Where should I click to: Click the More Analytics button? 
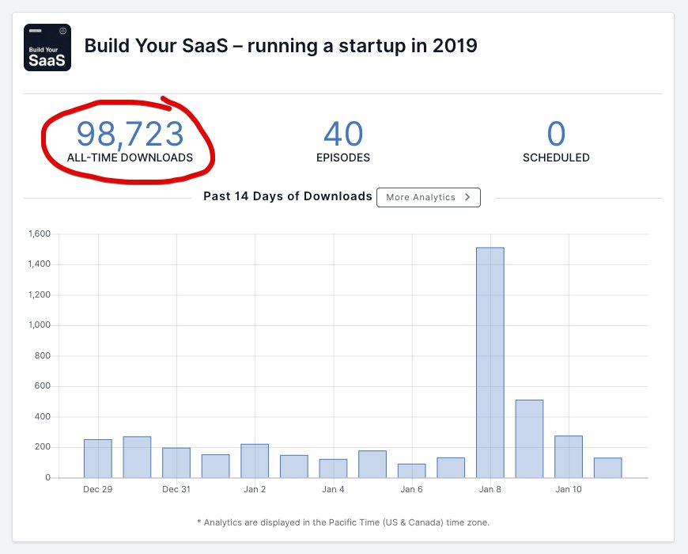tap(428, 197)
